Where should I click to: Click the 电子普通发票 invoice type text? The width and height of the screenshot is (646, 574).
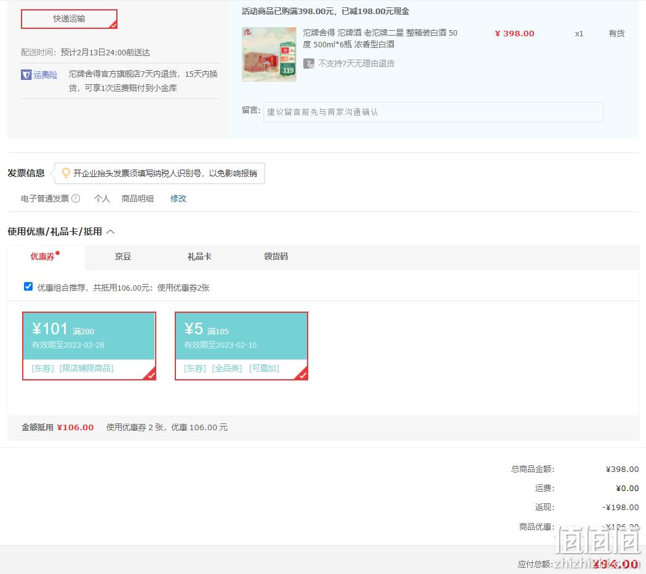point(45,199)
